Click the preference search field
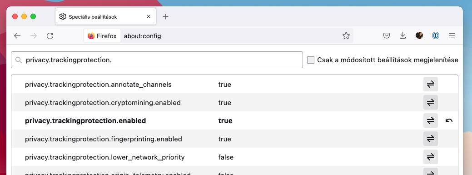This screenshot has height=175, width=472. coord(157,60)
